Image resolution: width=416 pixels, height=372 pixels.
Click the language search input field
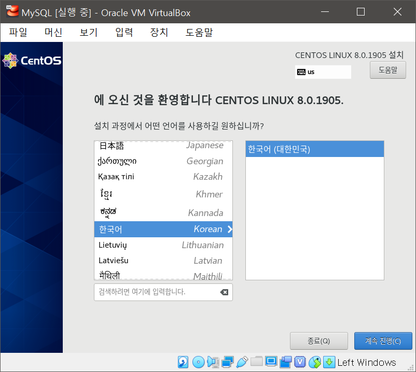(163, 292)
